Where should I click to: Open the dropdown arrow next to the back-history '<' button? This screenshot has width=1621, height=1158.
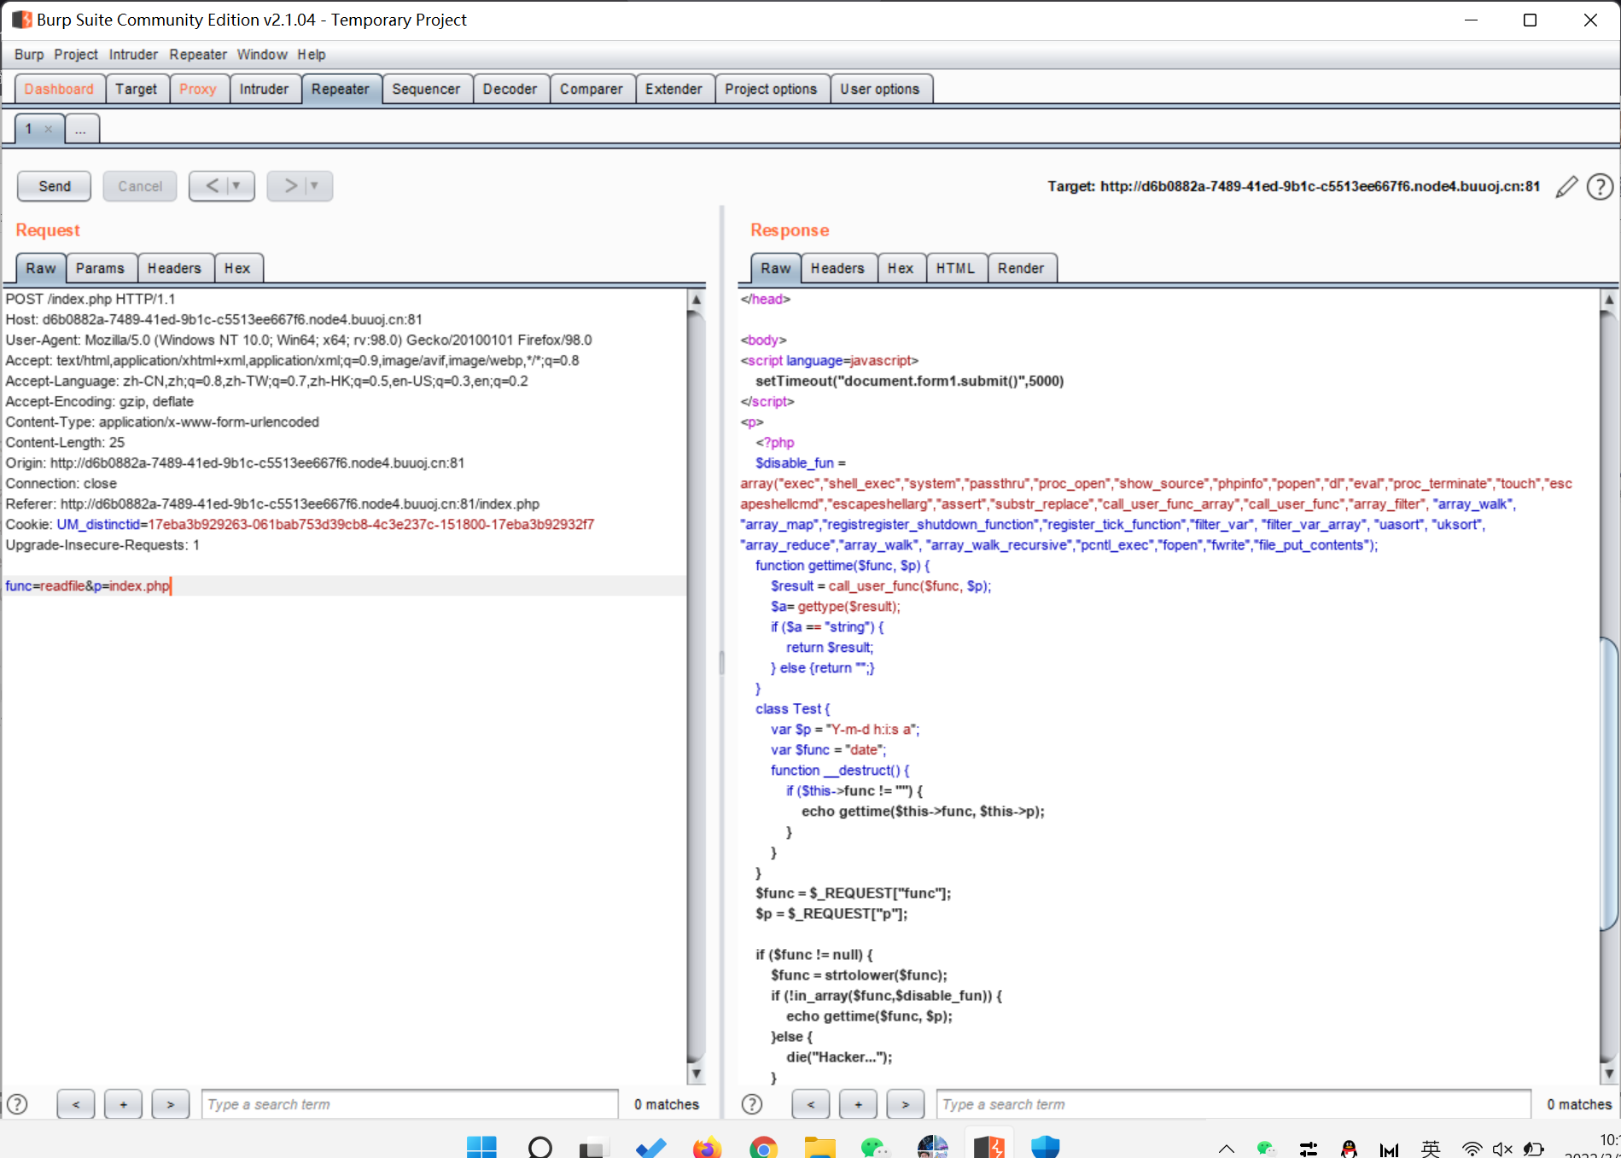click(x=236, y=186)
